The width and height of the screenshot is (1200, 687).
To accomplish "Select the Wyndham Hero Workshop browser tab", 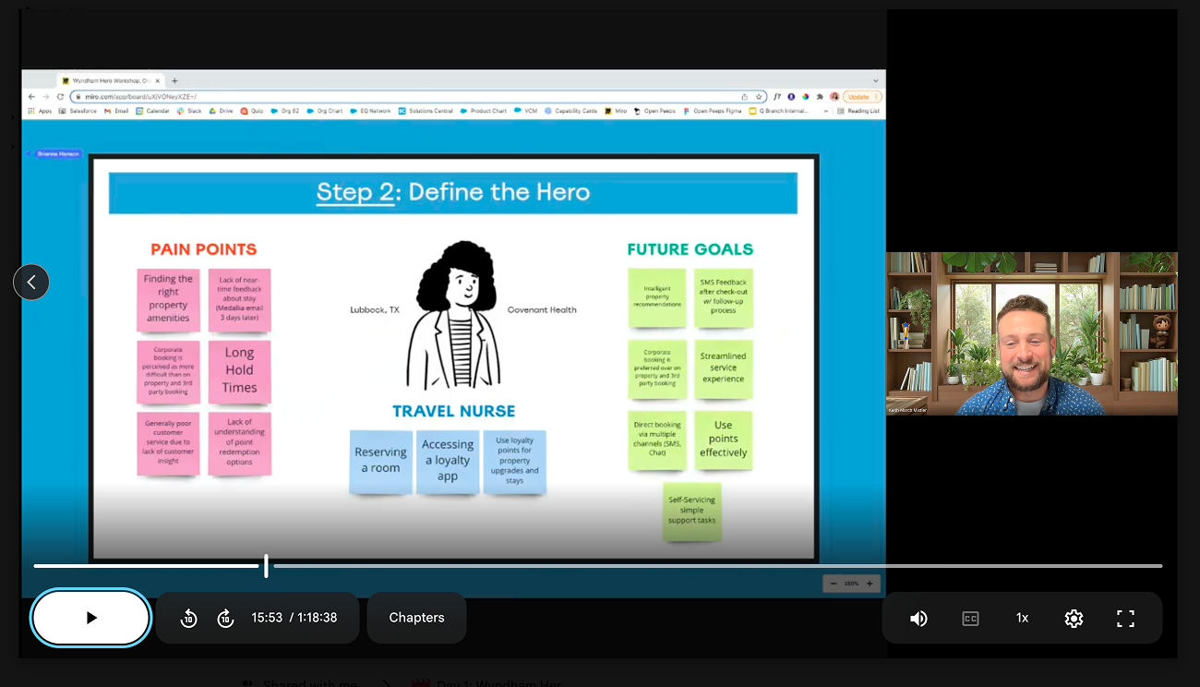I will click(x=109, y=81).
